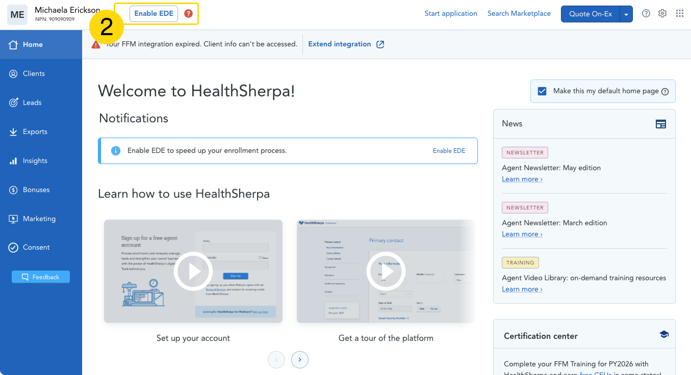The height and width of the screenshot is (375, 691).
Task: Open Exports in the sidebar
Action: 41,132
